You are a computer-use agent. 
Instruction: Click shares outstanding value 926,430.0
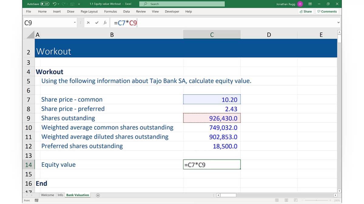(212, 118)
